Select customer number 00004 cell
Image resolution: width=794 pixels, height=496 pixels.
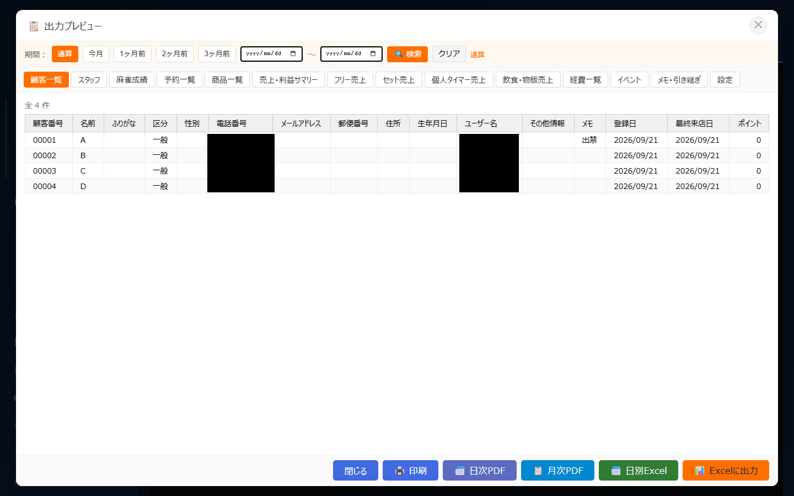coord(49,186)
